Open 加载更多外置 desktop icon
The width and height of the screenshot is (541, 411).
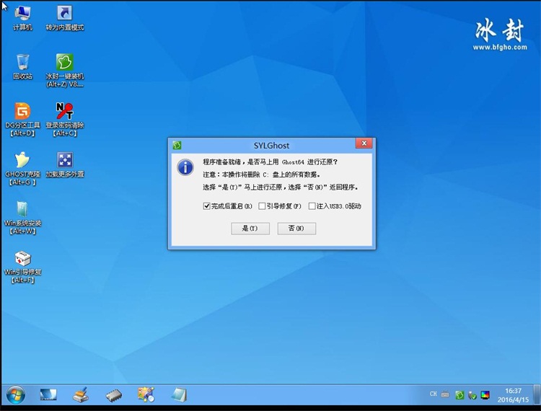64,164
